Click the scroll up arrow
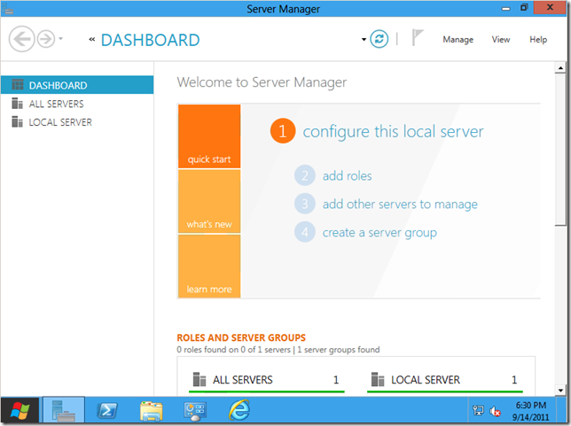The image size is (571, 426). click(x=560, y=67)
